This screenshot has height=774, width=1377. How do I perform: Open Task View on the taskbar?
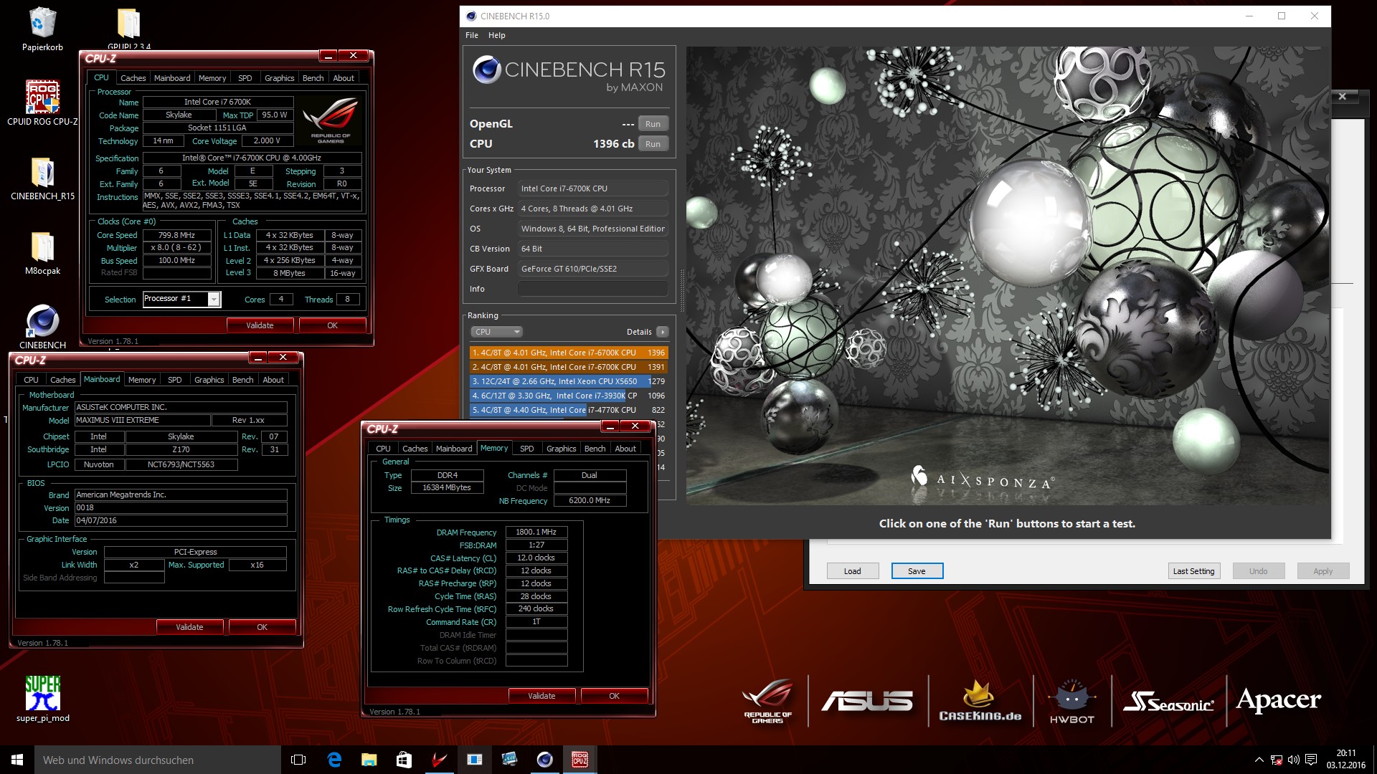tap(298, 760)
